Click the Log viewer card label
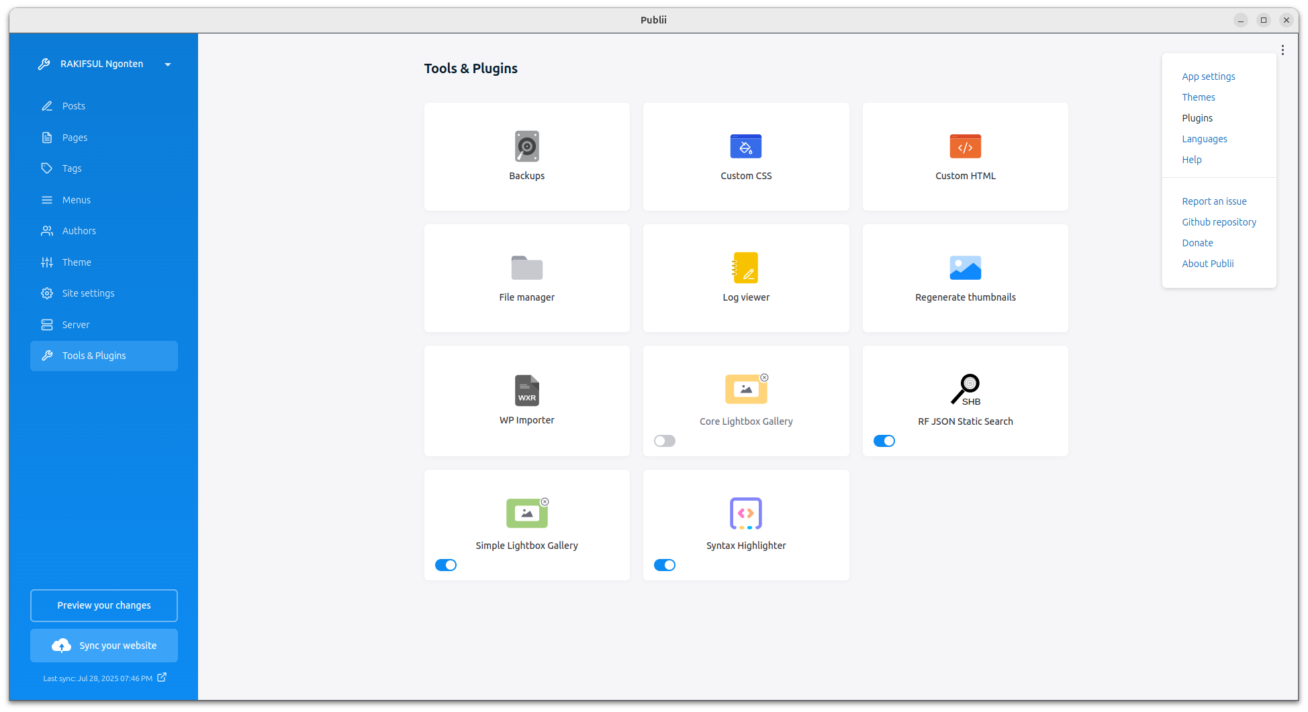1308x712 pixels. 745,297
